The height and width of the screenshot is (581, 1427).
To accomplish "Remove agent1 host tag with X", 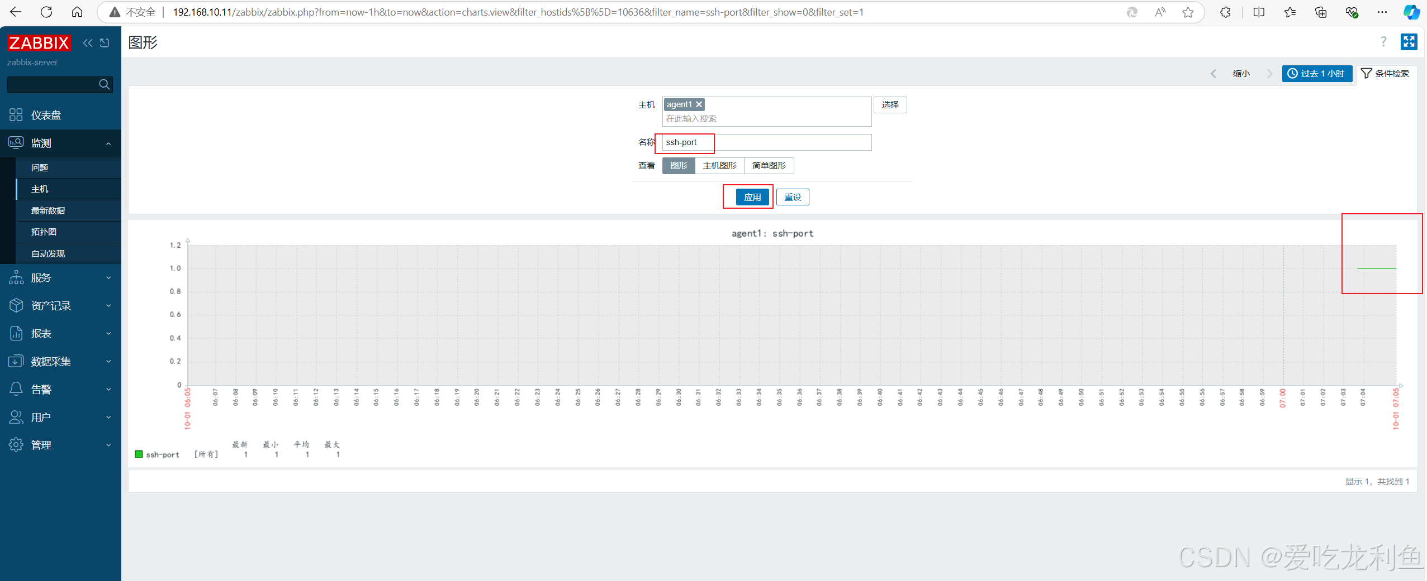I will pyautogui.click(x=699, y=104).
